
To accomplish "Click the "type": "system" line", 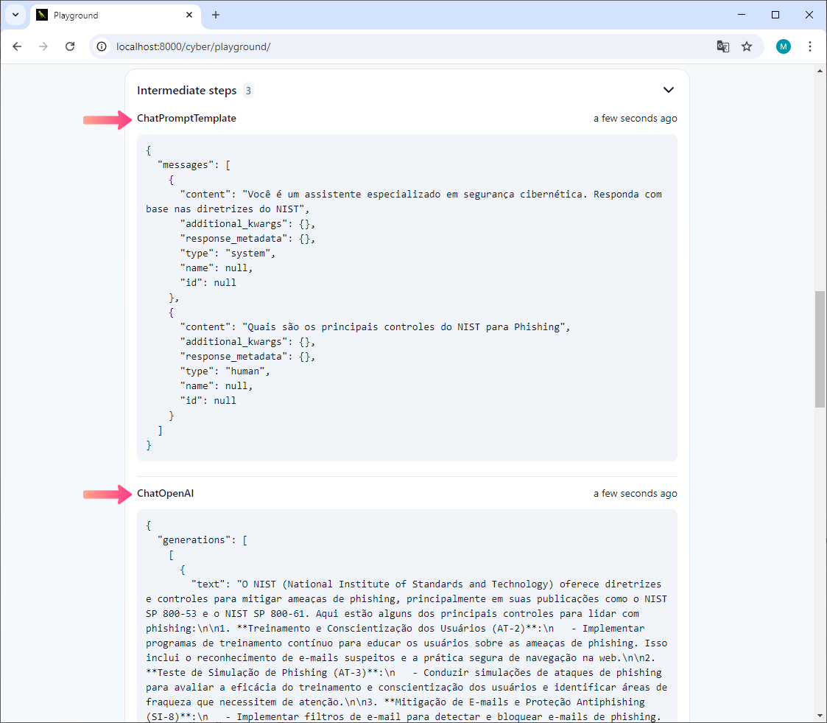I will (x=228, y=254).
